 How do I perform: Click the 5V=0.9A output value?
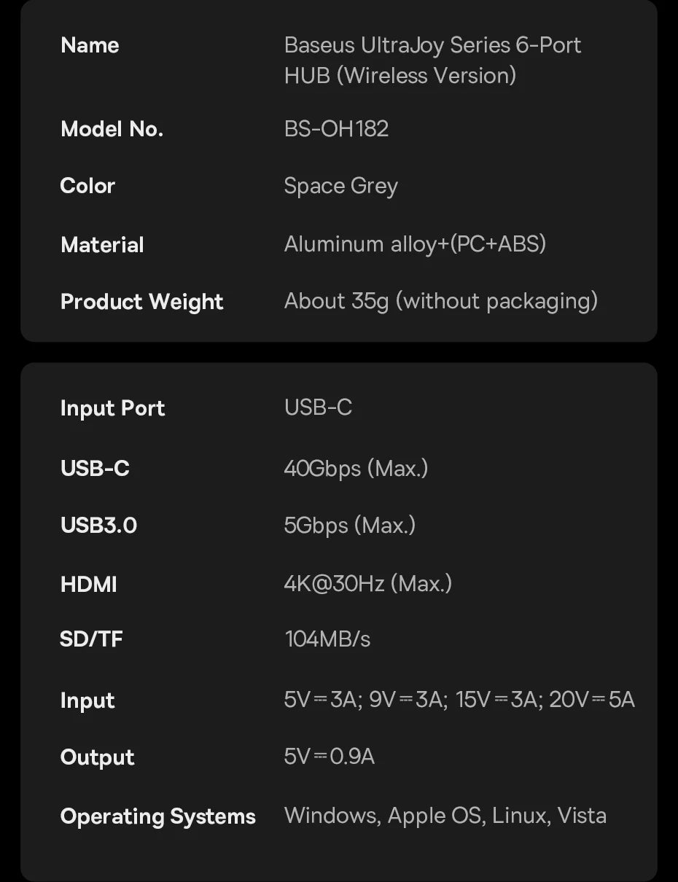pyautogui.click(x=329, y=757)
